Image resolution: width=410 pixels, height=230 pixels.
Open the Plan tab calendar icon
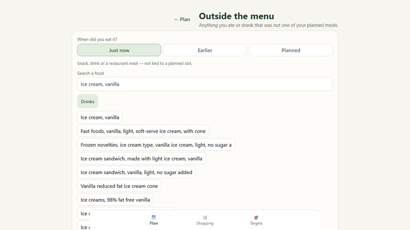click(x=154, y=217)
